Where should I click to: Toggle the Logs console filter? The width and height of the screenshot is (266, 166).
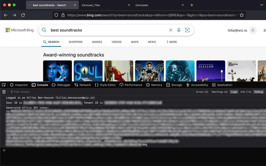coord(234,92)
